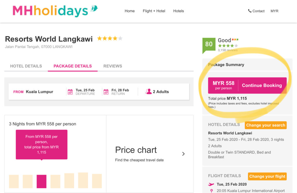Click the Change your search button

tap(266, 125)
